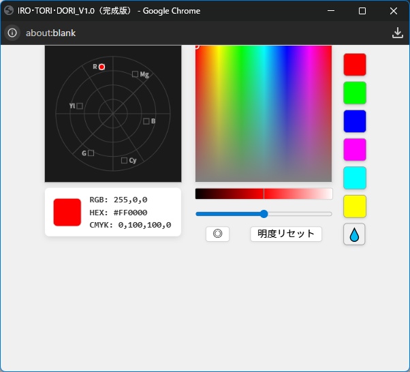Select the Cy square on the vectorscope
The height and width of the screenshot is (372, 410).
pos(124,160)
